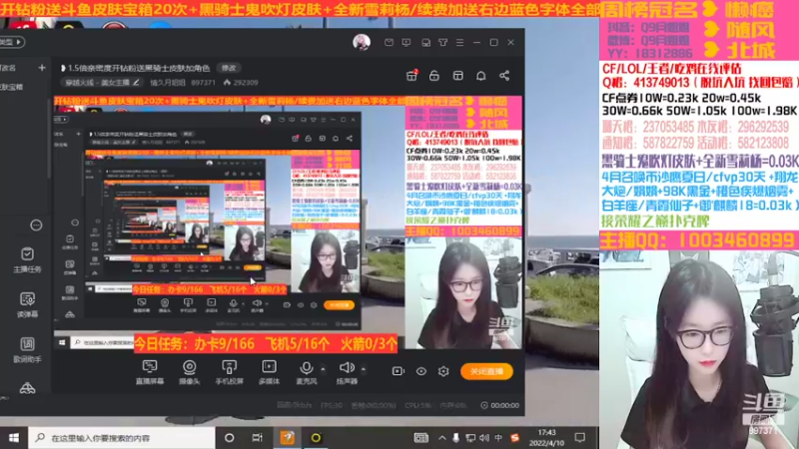
Task: Open the 主播任务 streamer tasks
Action: [28, 259]
